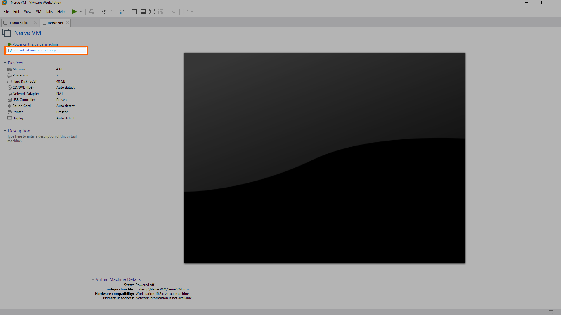
Task: Collapse the Devices section
Action: click(5, 63)
